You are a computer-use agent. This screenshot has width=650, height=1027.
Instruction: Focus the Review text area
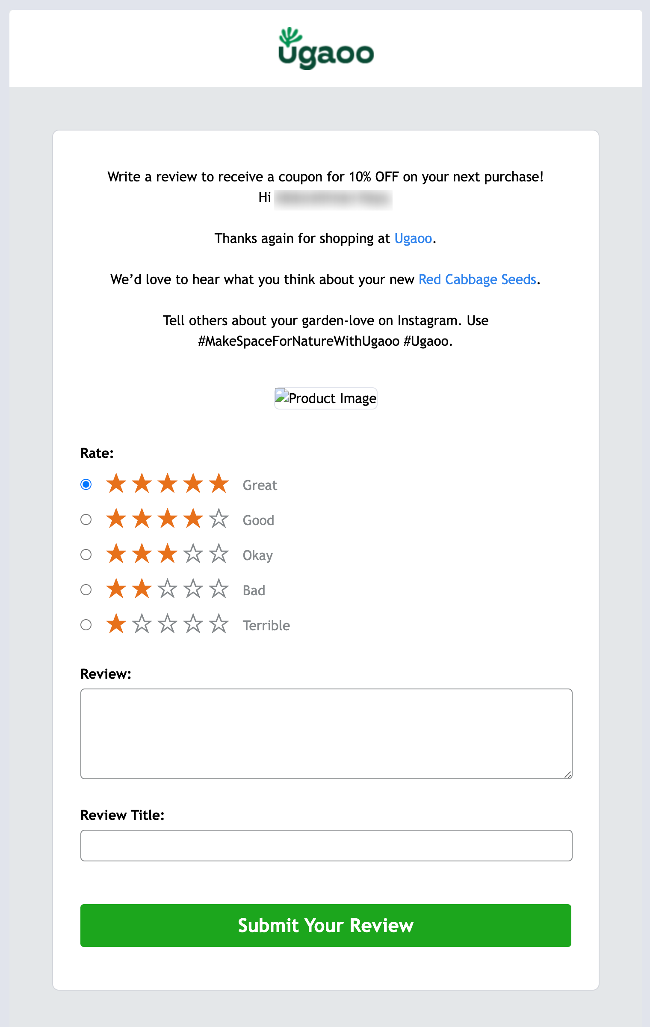[x=326, y=733]
